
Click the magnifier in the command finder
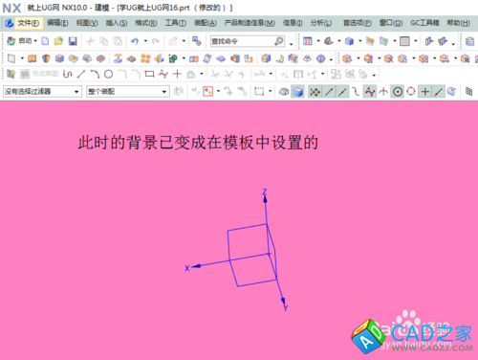point(279,41)
